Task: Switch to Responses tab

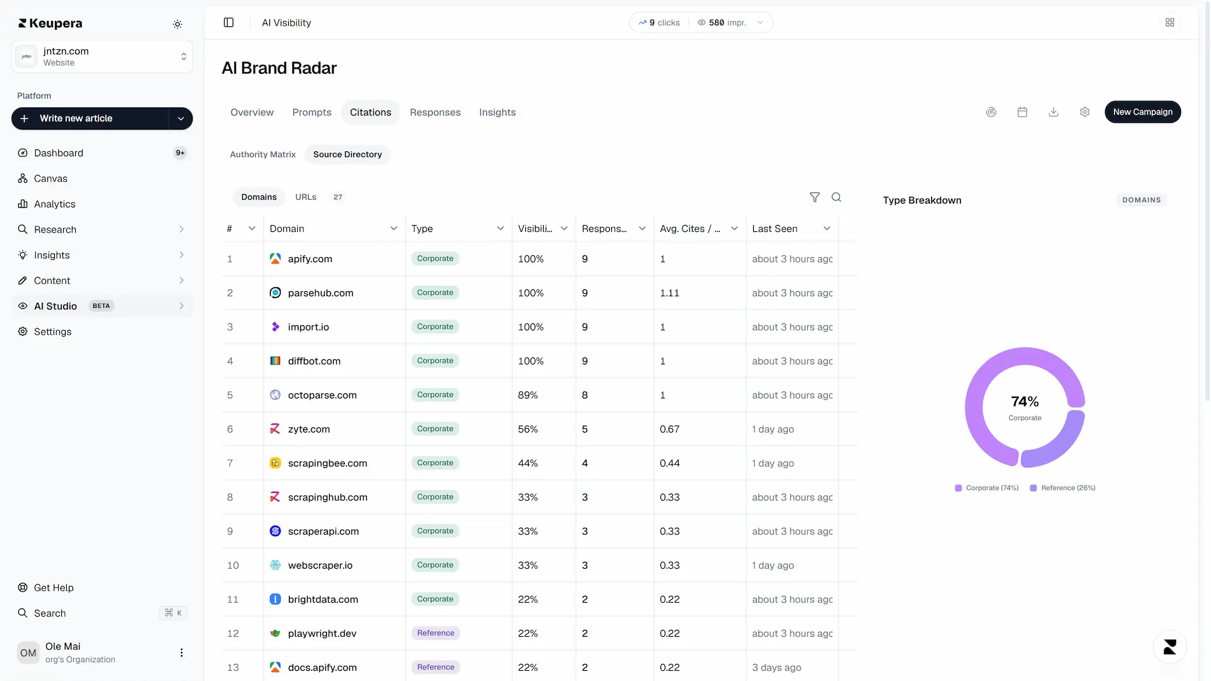Action: pyautogui.click(x=435, y=112)
